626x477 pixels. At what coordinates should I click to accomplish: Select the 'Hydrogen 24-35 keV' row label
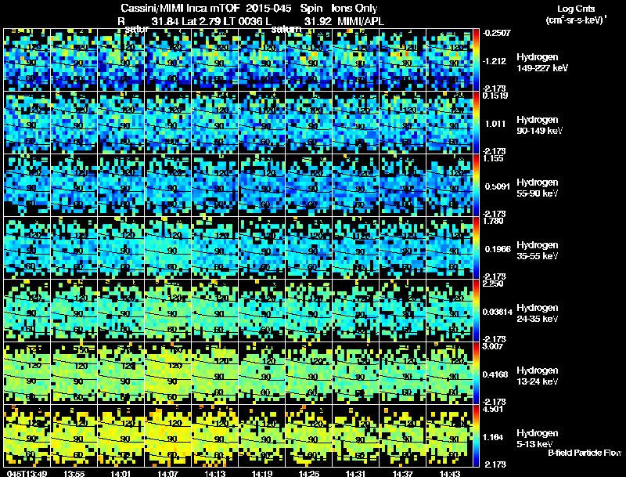click(538, 313)
